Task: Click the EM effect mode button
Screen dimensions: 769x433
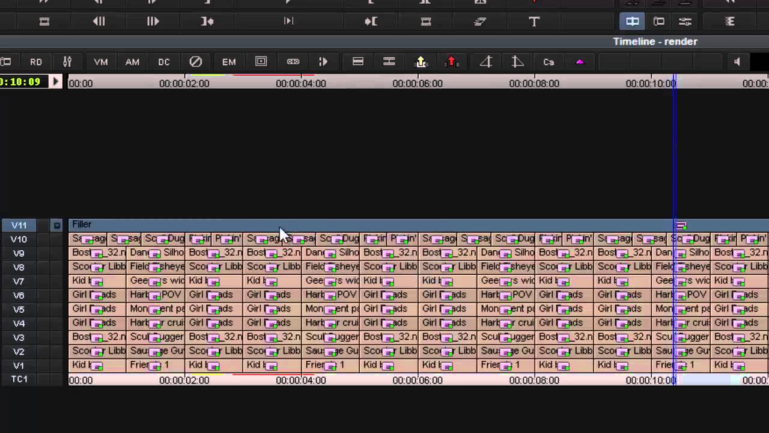Action: (229, 62)
